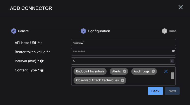The width and height of the screenshot is (190, 105).
Task: Click the Content Type list scrollbar thumb
Action: pos(173,76)
